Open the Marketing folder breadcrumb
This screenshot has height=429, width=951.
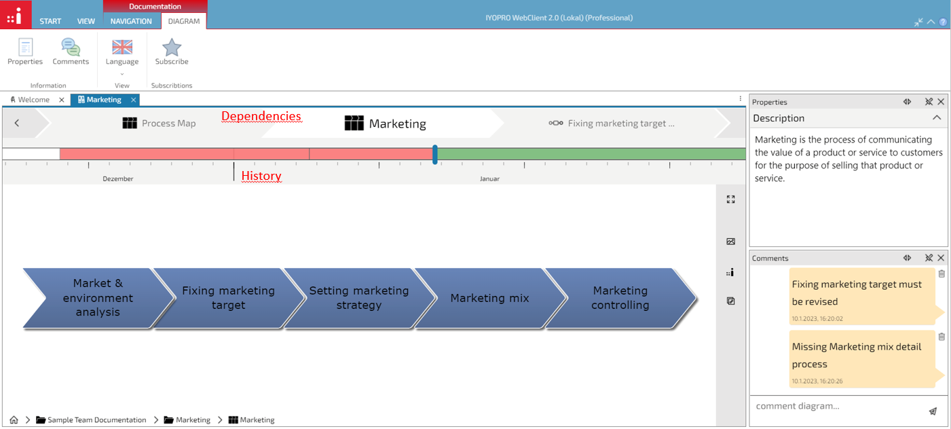187,420
